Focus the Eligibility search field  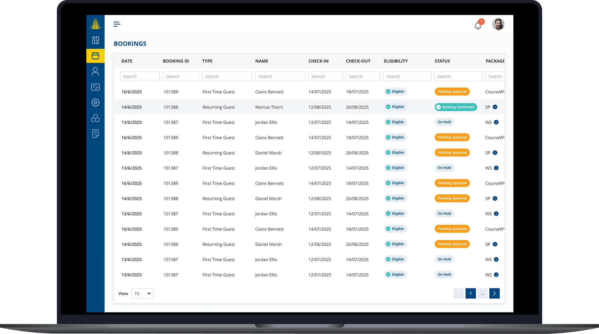[407, 76]
